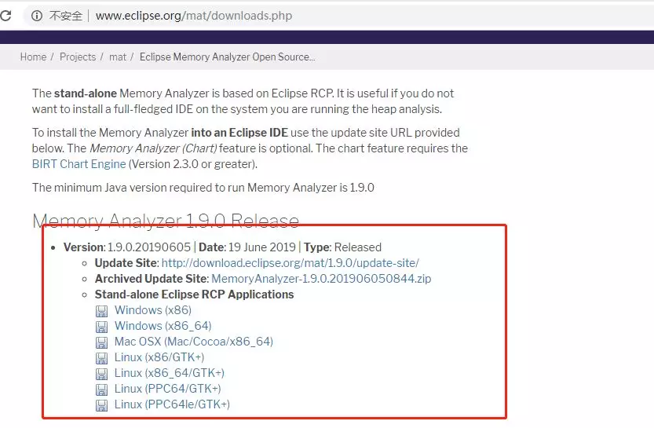Click the Stand-alone Eclipse RCP Applications label

coord(195,294)
